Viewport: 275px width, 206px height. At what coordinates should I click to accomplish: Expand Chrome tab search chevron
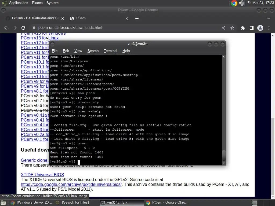pyautogui.click(x=269, y=19)
